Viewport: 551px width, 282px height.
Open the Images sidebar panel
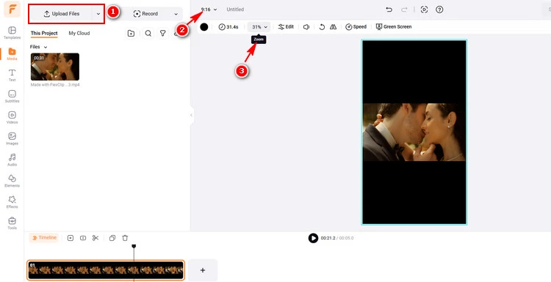coord(12,138)
